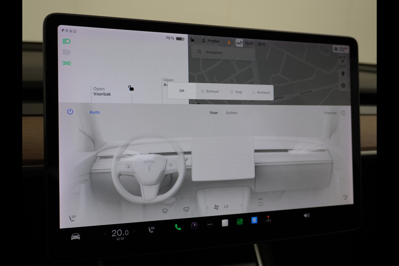Open the Profiel driver profile menu

point(210,41)
